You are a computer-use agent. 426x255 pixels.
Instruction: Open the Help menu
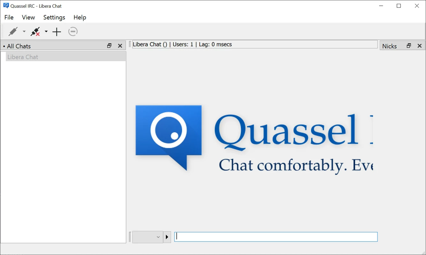[80, 18]
